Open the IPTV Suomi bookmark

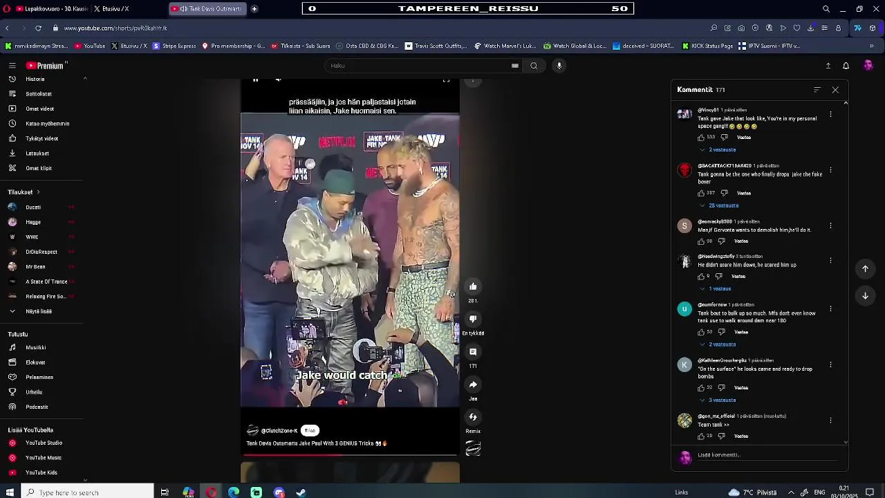pyautogui.click(x=769, y=46)
